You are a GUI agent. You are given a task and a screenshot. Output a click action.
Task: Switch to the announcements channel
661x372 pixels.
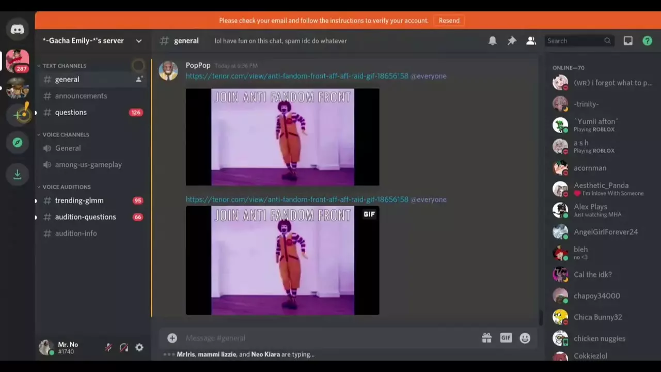click(x=81, y=96)
